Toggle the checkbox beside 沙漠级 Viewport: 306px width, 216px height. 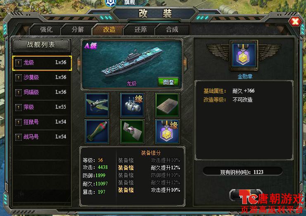click(x=18, y=78)
